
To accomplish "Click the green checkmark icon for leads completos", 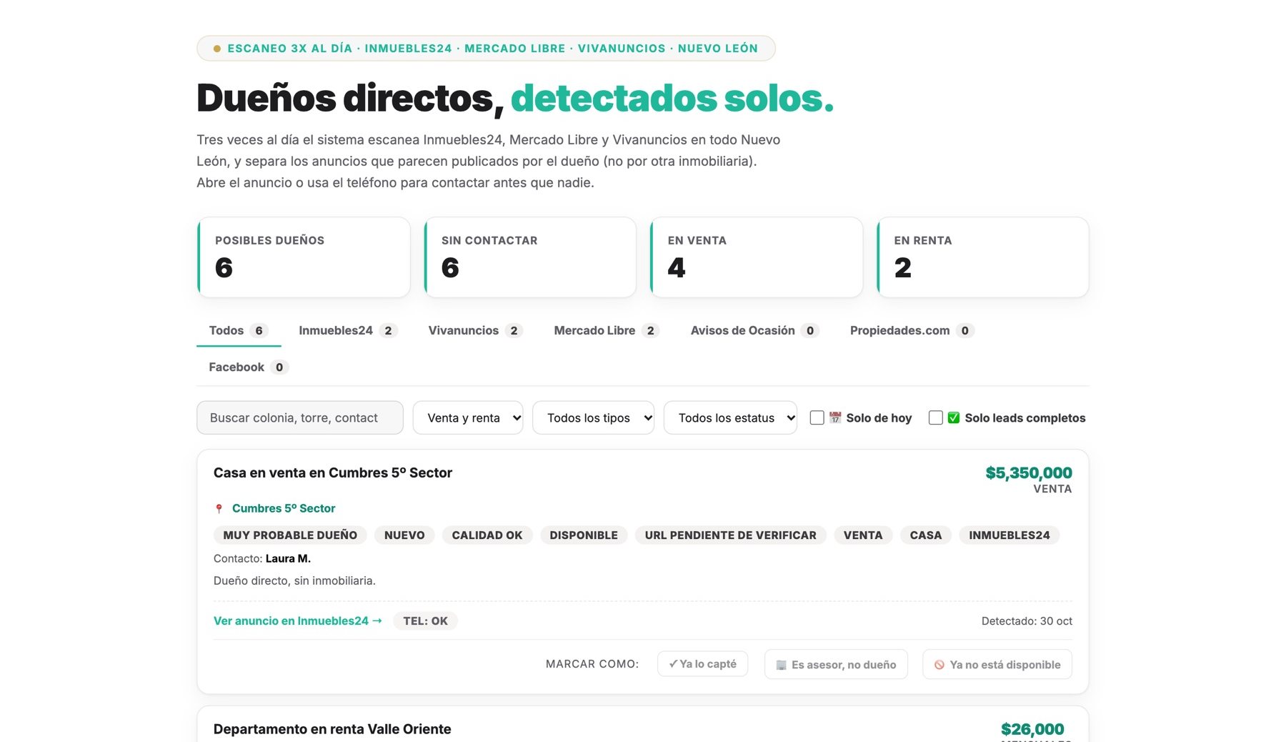I will click(953, 418).
